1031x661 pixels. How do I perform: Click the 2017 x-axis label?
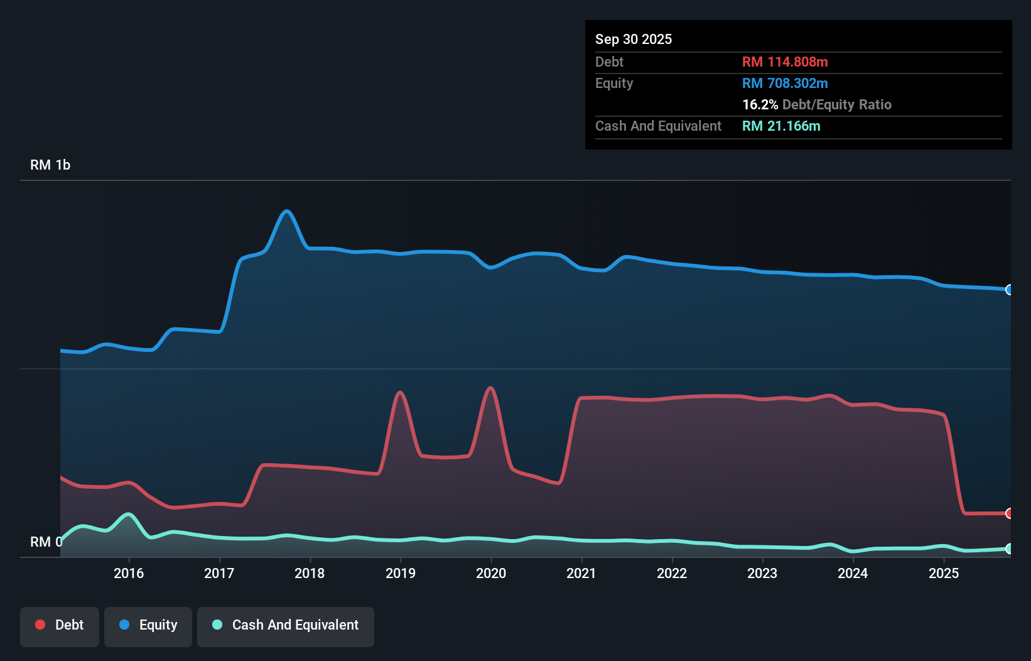coord(219,573)
